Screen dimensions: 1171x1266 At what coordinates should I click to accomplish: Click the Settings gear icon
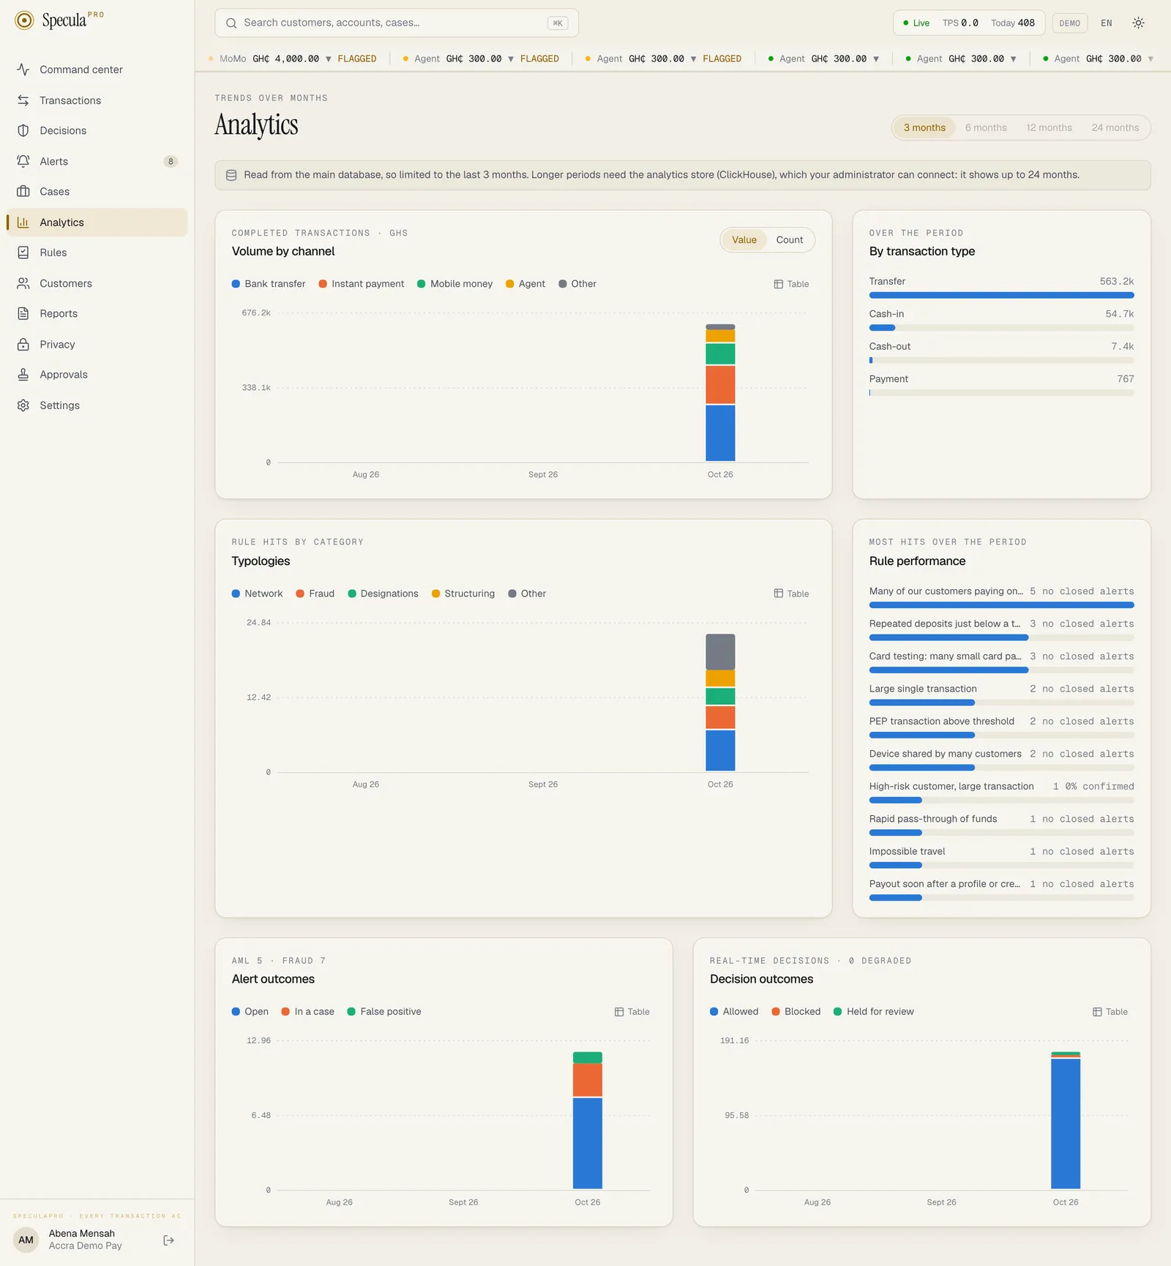point(23,405)
